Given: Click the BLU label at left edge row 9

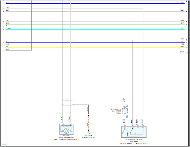Looking at the screenshot, I should (7, 41).
